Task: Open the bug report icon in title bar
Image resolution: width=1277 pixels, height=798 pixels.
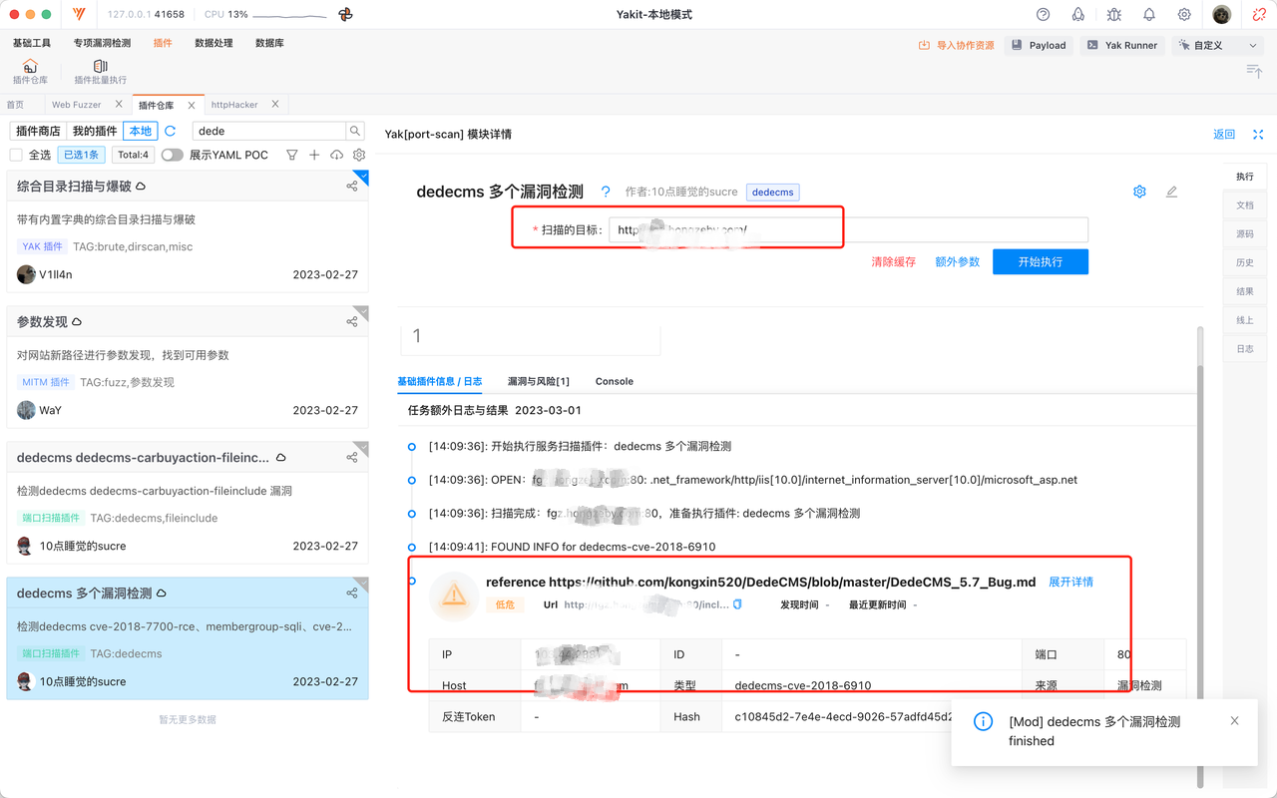Action: coord(1113,15)
